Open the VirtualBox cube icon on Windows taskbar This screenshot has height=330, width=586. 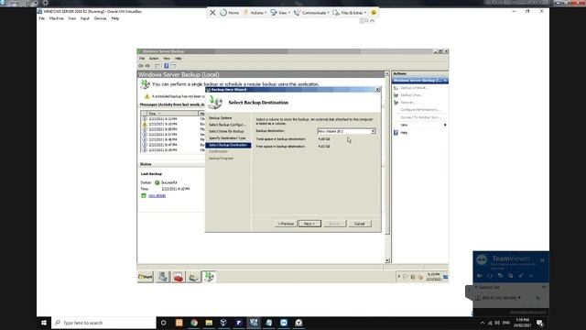(223, 323)
